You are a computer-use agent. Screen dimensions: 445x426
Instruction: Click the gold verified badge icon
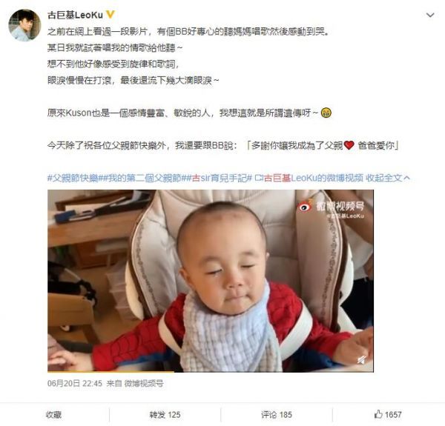pyautogui.click(x=110, y=14)
